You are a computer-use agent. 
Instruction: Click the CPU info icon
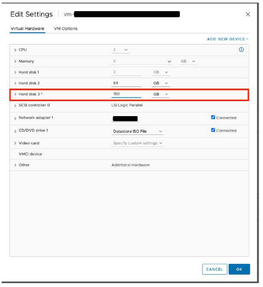(x=241, y=50)
